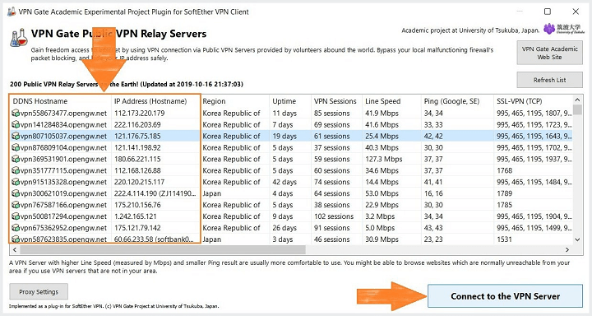
Task: Click the vertical scrollbar thumb
Action: [577, 109]
